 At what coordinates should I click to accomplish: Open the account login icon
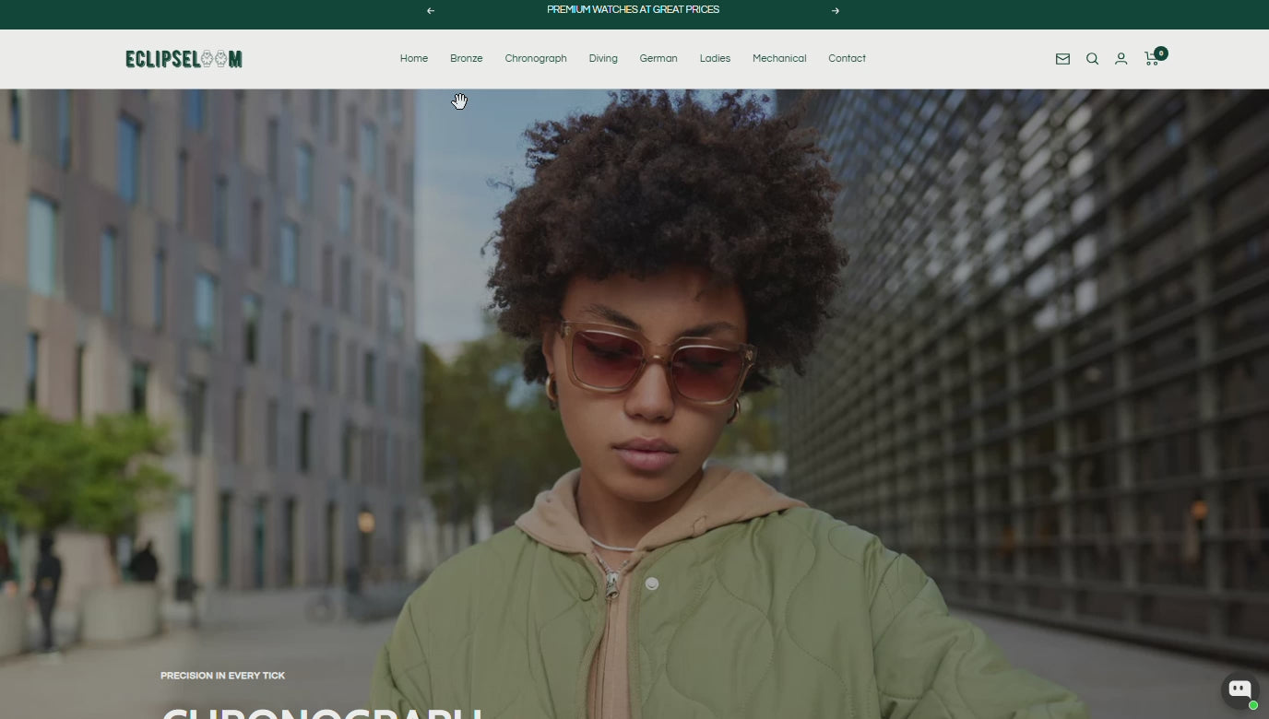coord(1121,59)
